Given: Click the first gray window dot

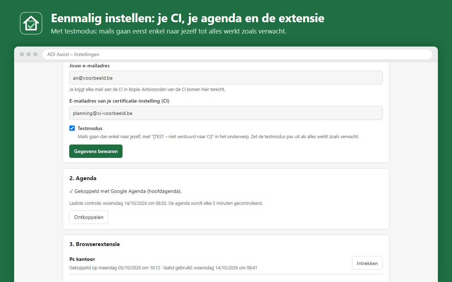Looking at the screenshot, I should 22,54.
